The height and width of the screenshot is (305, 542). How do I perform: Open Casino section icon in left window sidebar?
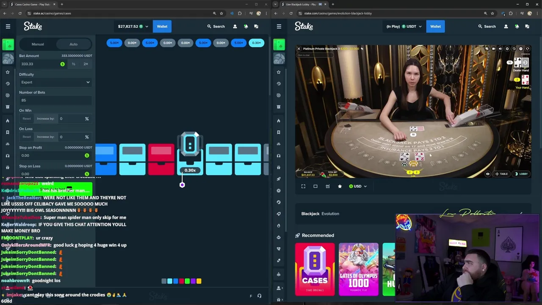point(8,44)
